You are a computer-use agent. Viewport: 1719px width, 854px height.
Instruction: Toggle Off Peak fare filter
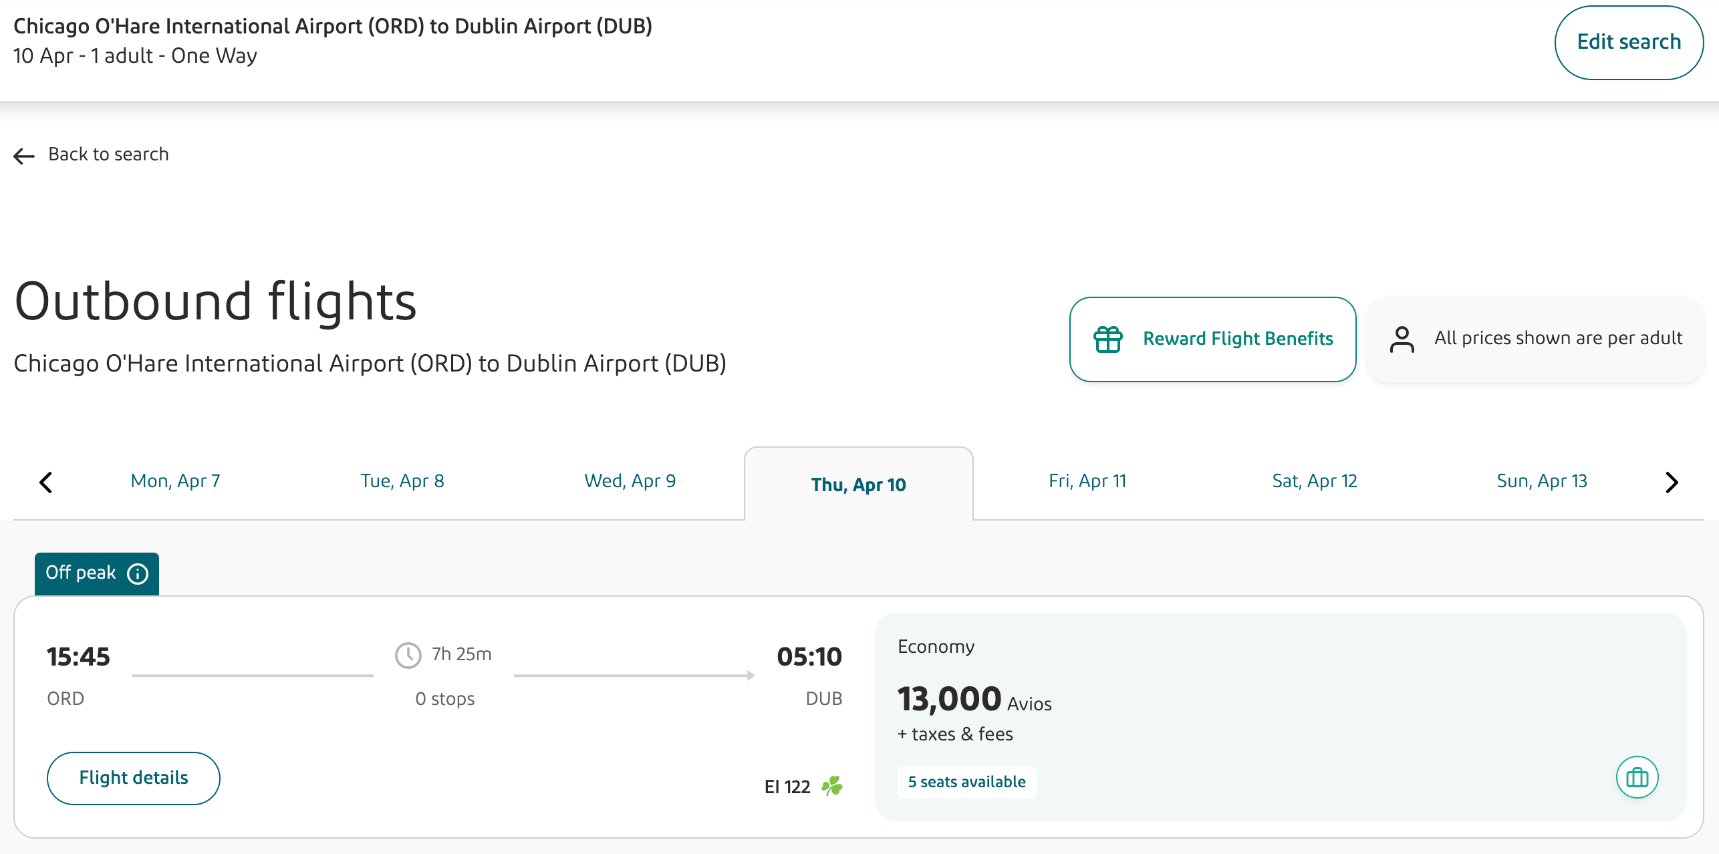tap(96, 572)
